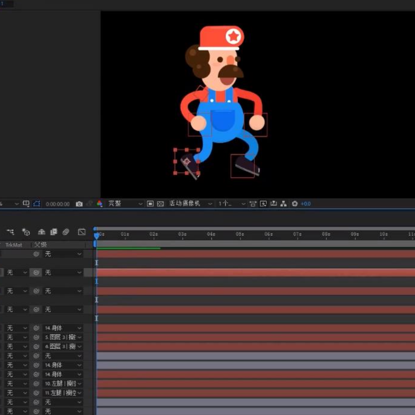Open the magnification ratio dropdown arrow

17,204
